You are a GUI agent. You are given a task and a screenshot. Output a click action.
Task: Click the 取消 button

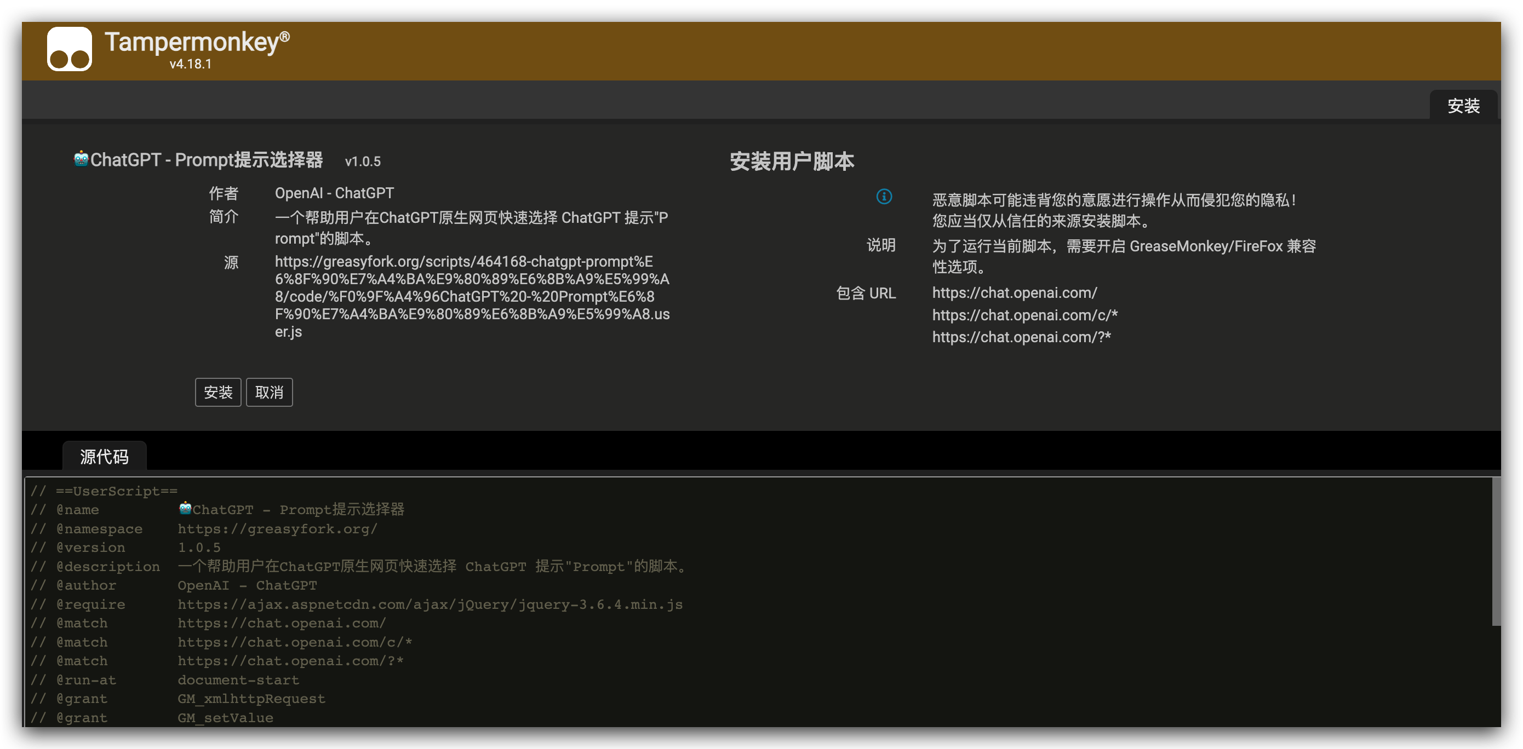click(269, 392)
